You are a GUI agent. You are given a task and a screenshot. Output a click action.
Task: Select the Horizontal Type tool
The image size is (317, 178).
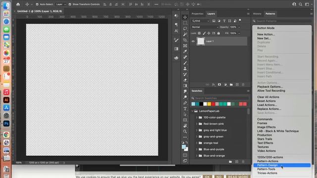[x=185, y=109]
